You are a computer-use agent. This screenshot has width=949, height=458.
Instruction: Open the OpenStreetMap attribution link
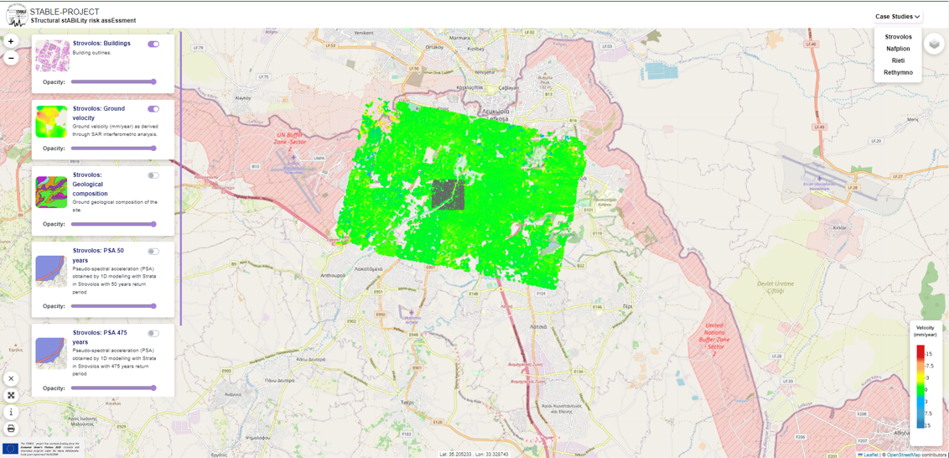[x=903, y=455]
